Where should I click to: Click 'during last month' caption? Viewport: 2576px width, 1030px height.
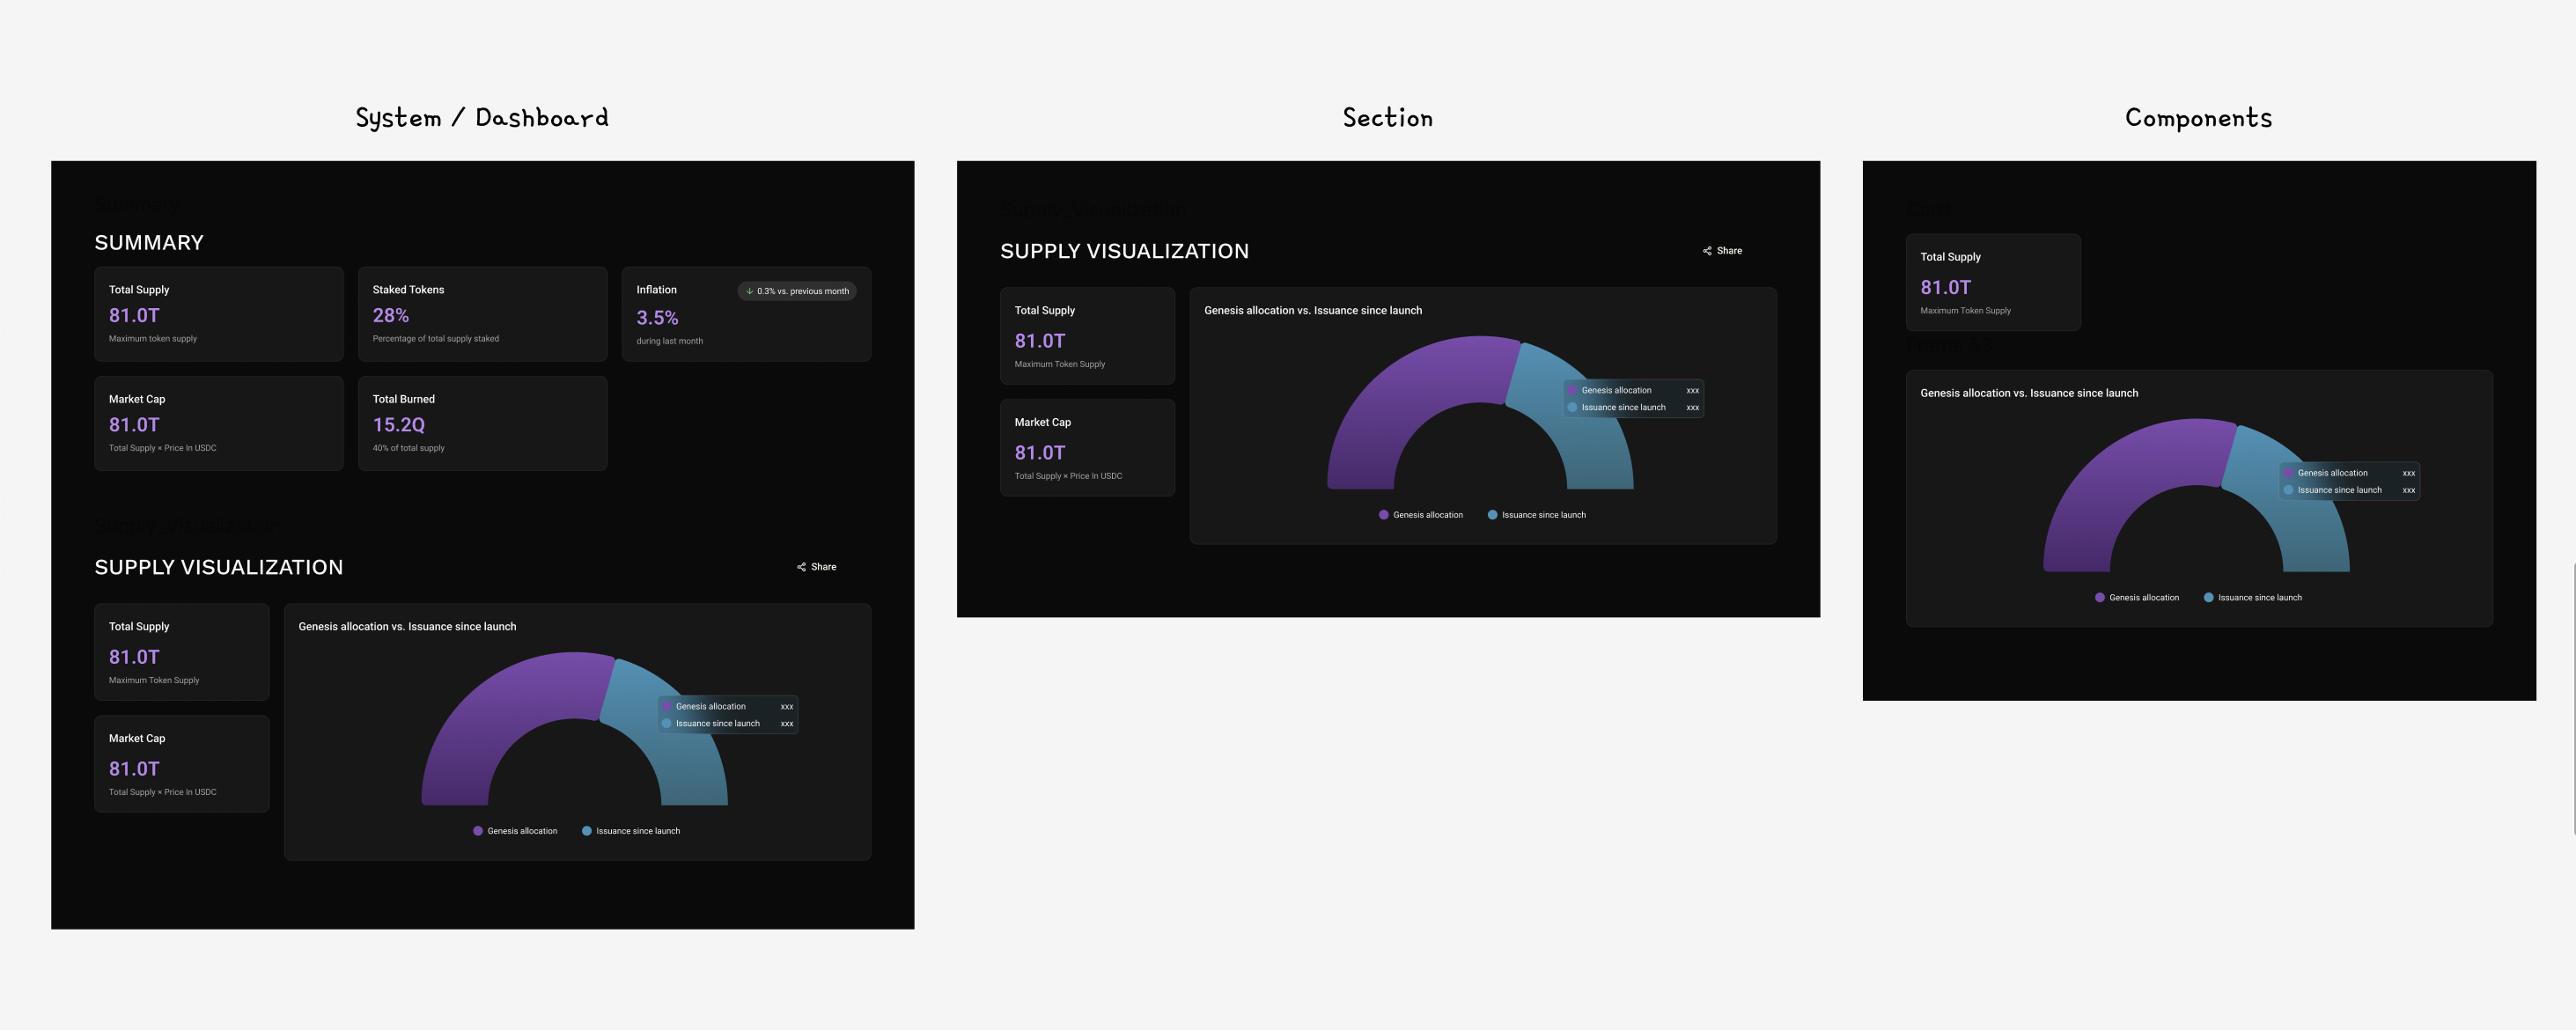click(x=670, y=341)
